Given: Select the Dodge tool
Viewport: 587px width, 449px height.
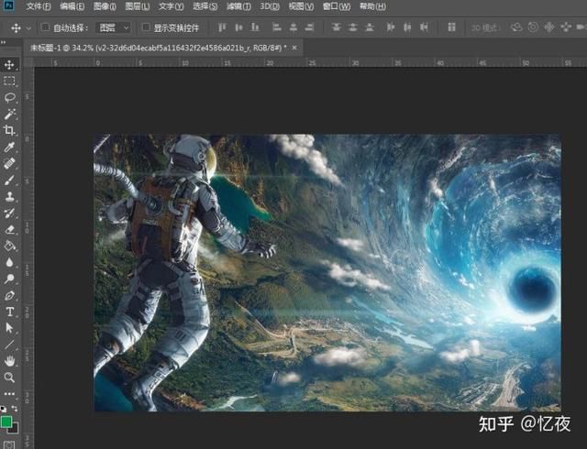Looking at the screenshot, I should point(9,279).
